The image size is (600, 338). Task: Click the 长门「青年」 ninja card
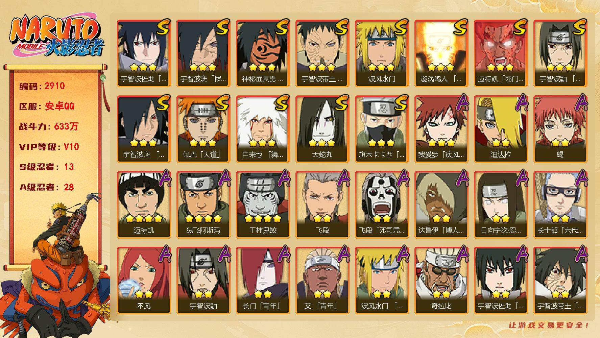(x=263, y=281)
